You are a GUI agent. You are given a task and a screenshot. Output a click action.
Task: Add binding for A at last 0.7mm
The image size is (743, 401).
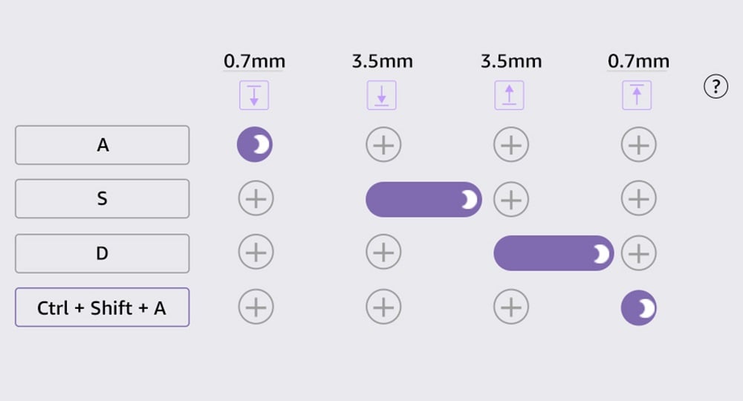click(639, 144)
